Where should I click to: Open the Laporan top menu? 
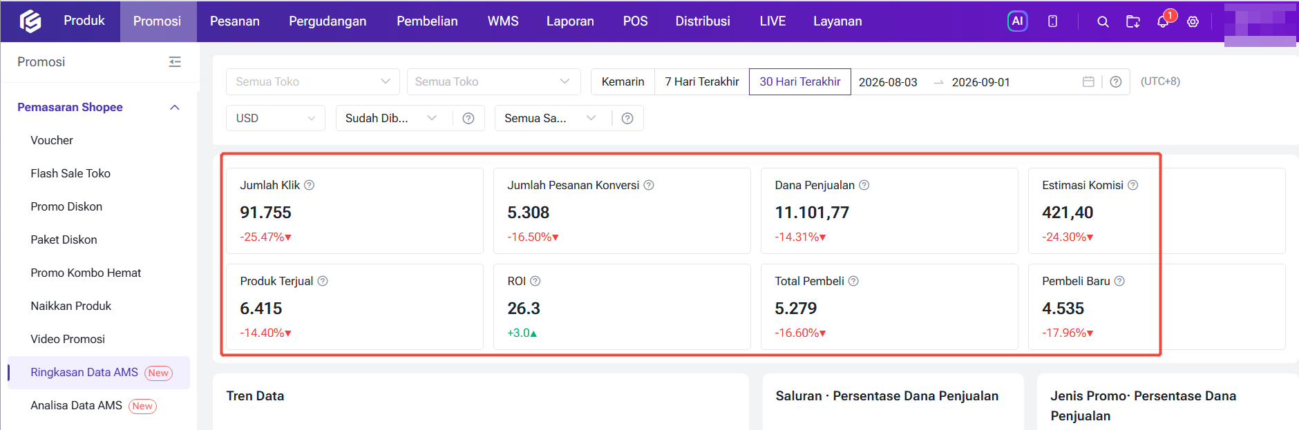(x=570, y=21)
